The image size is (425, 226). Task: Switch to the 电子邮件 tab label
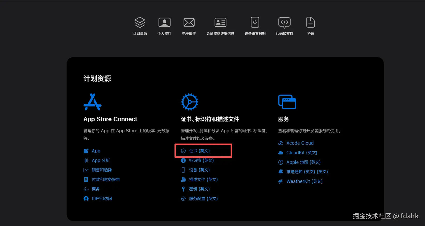pos(189,34)
